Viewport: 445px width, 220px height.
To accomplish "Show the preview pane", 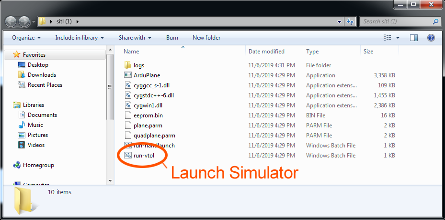I will 414,38.
